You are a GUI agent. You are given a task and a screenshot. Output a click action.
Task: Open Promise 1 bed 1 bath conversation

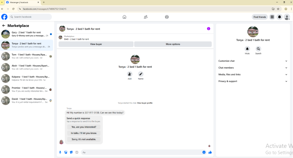pyautogui.click(x=27, y=89)
